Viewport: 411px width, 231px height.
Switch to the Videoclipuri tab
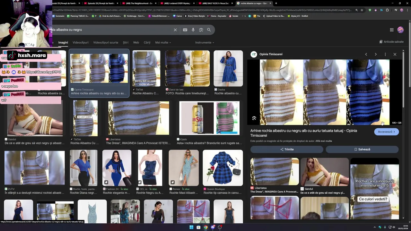tap(80, 42)
